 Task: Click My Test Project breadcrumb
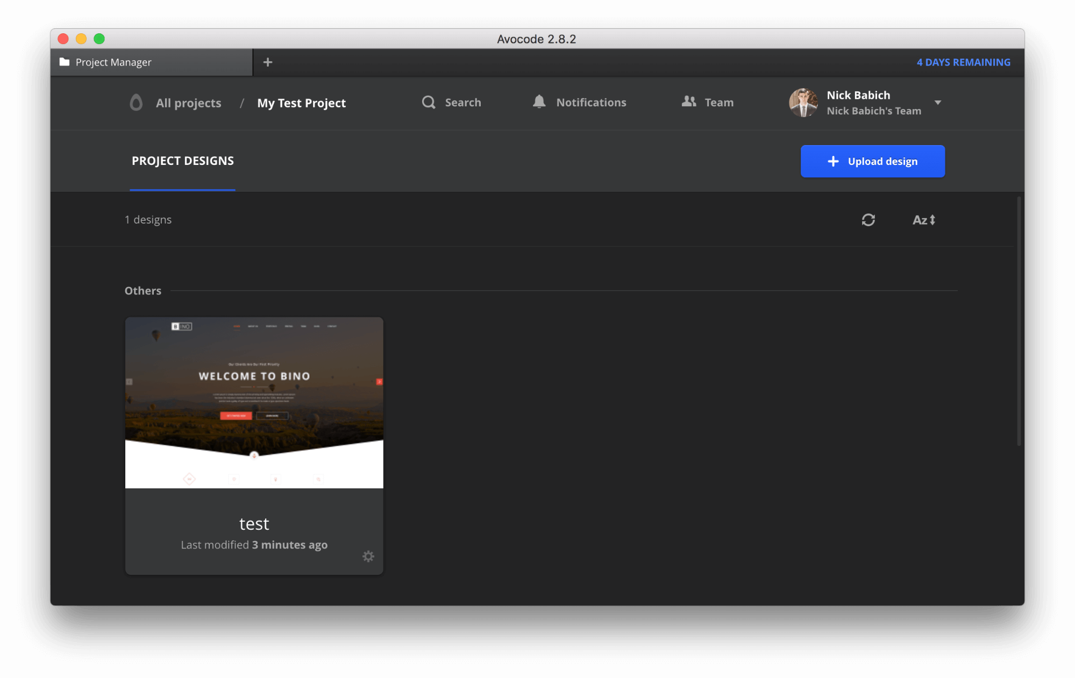[301, 103]
